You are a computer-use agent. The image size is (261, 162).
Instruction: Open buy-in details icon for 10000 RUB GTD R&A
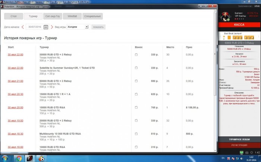click(136, 147)
